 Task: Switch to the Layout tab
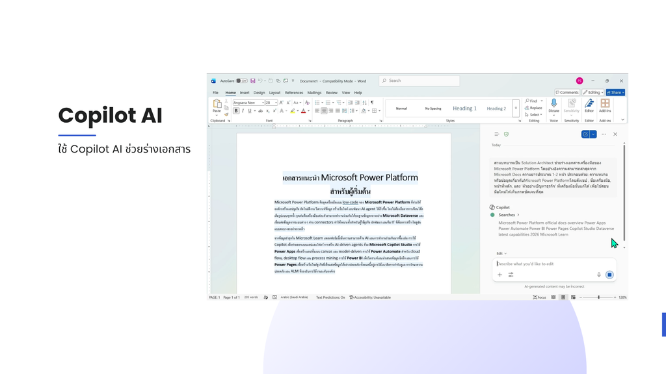[274, 92]
